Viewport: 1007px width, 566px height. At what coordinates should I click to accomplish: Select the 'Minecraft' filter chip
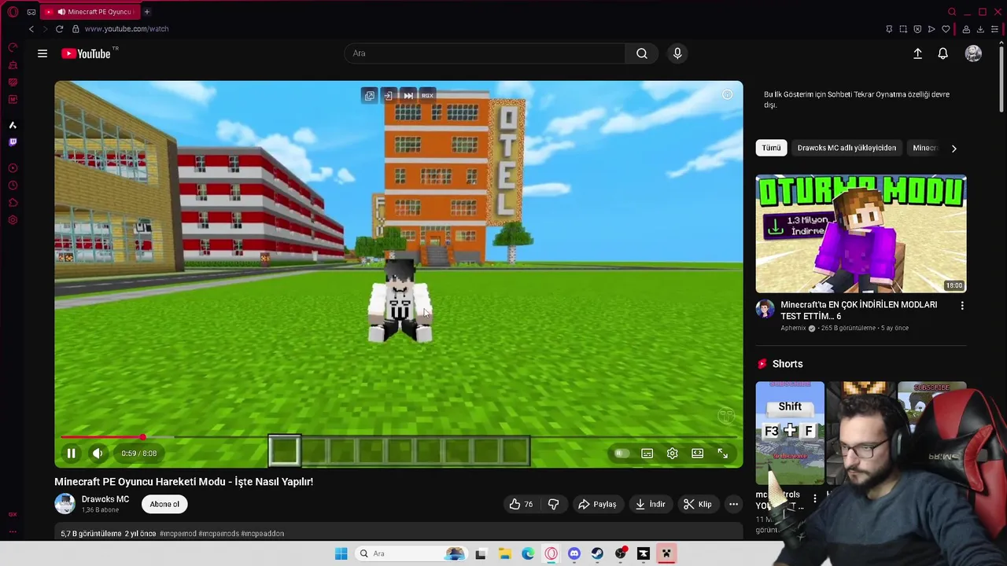[x=925, y=148]
